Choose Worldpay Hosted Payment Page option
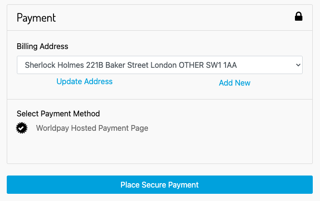320x201 pixels. 22,128
